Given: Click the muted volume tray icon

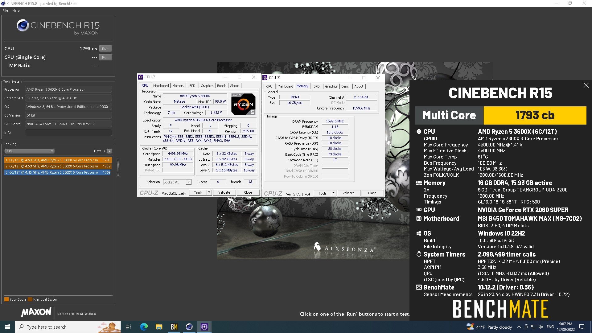Looking at the screenshot, I should [x=541, y=327].
